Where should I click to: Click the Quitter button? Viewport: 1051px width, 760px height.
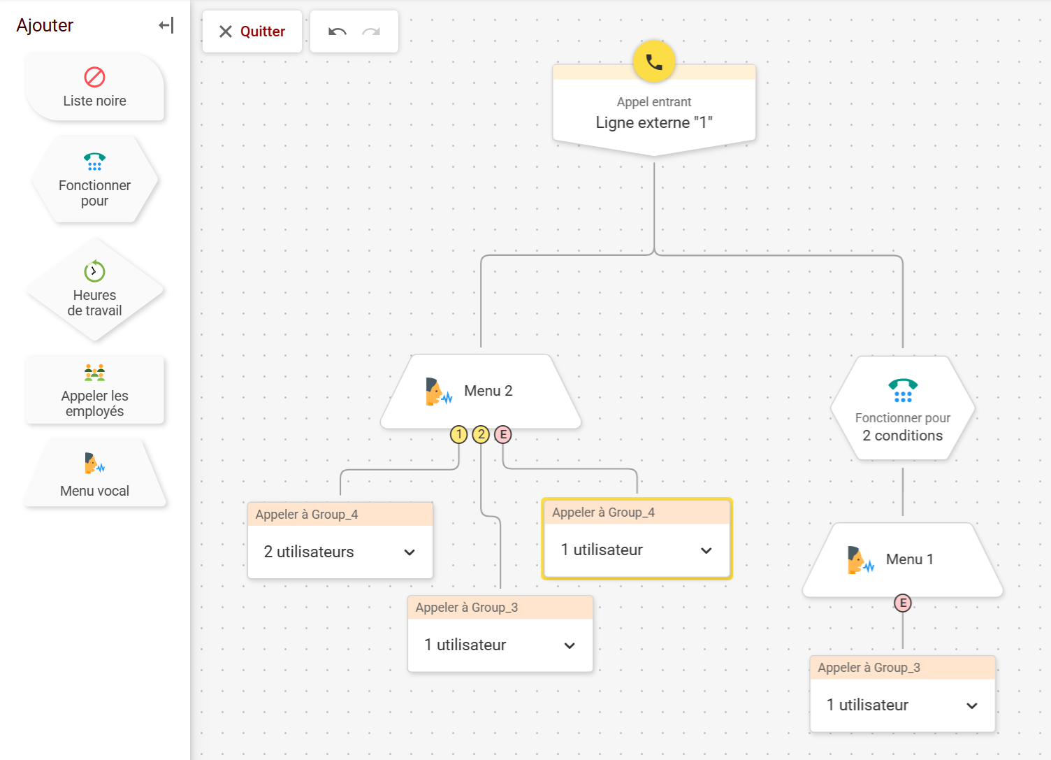(252, 31)
